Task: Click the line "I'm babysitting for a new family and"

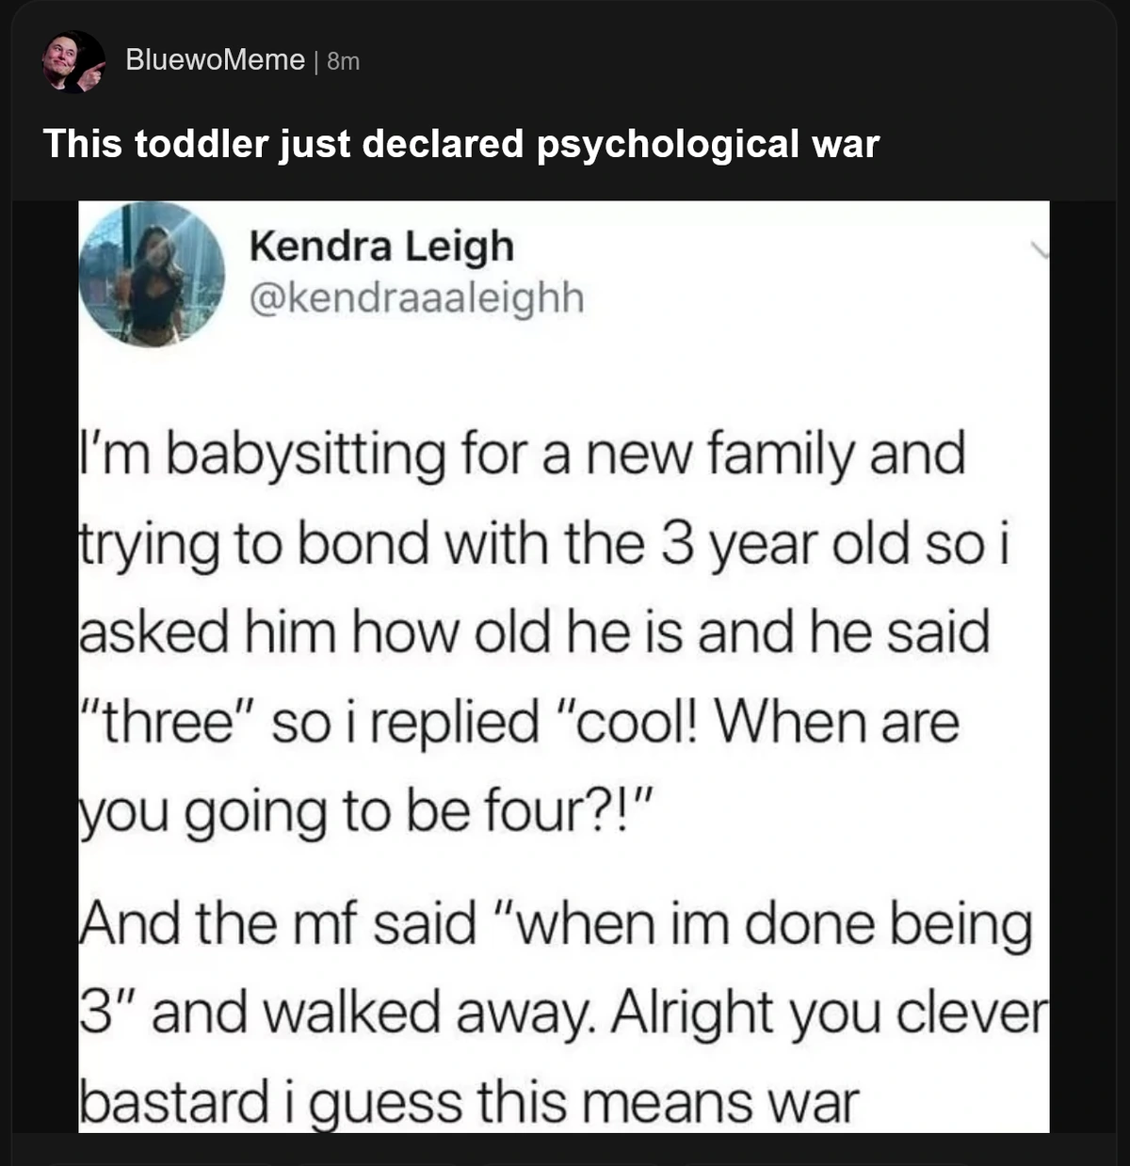Action: click(x=521, y=454)
